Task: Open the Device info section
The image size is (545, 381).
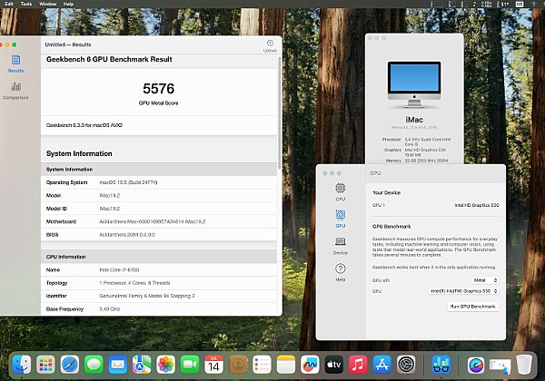Action: 340,246
